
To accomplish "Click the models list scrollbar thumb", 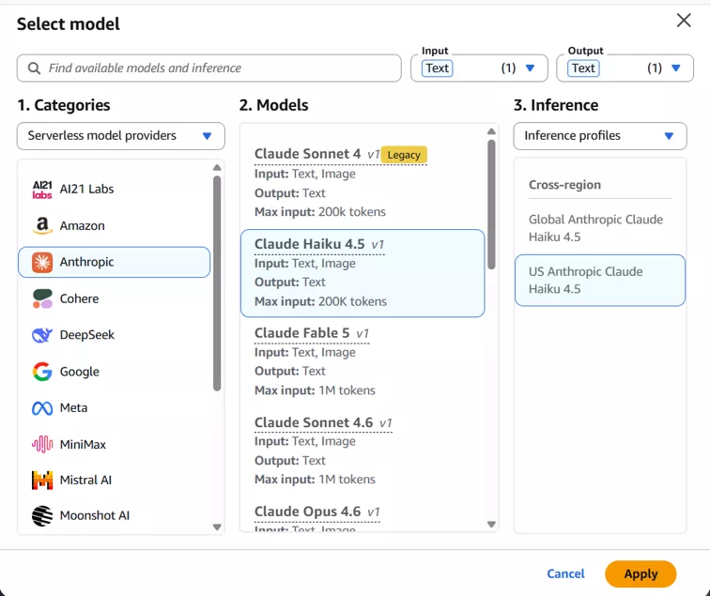I will pyautogui.click(x=491, y=205).
